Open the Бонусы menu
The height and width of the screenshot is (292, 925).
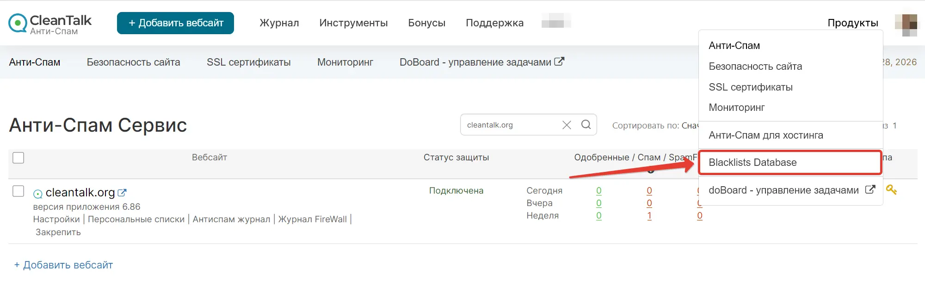tap(426, 23)
